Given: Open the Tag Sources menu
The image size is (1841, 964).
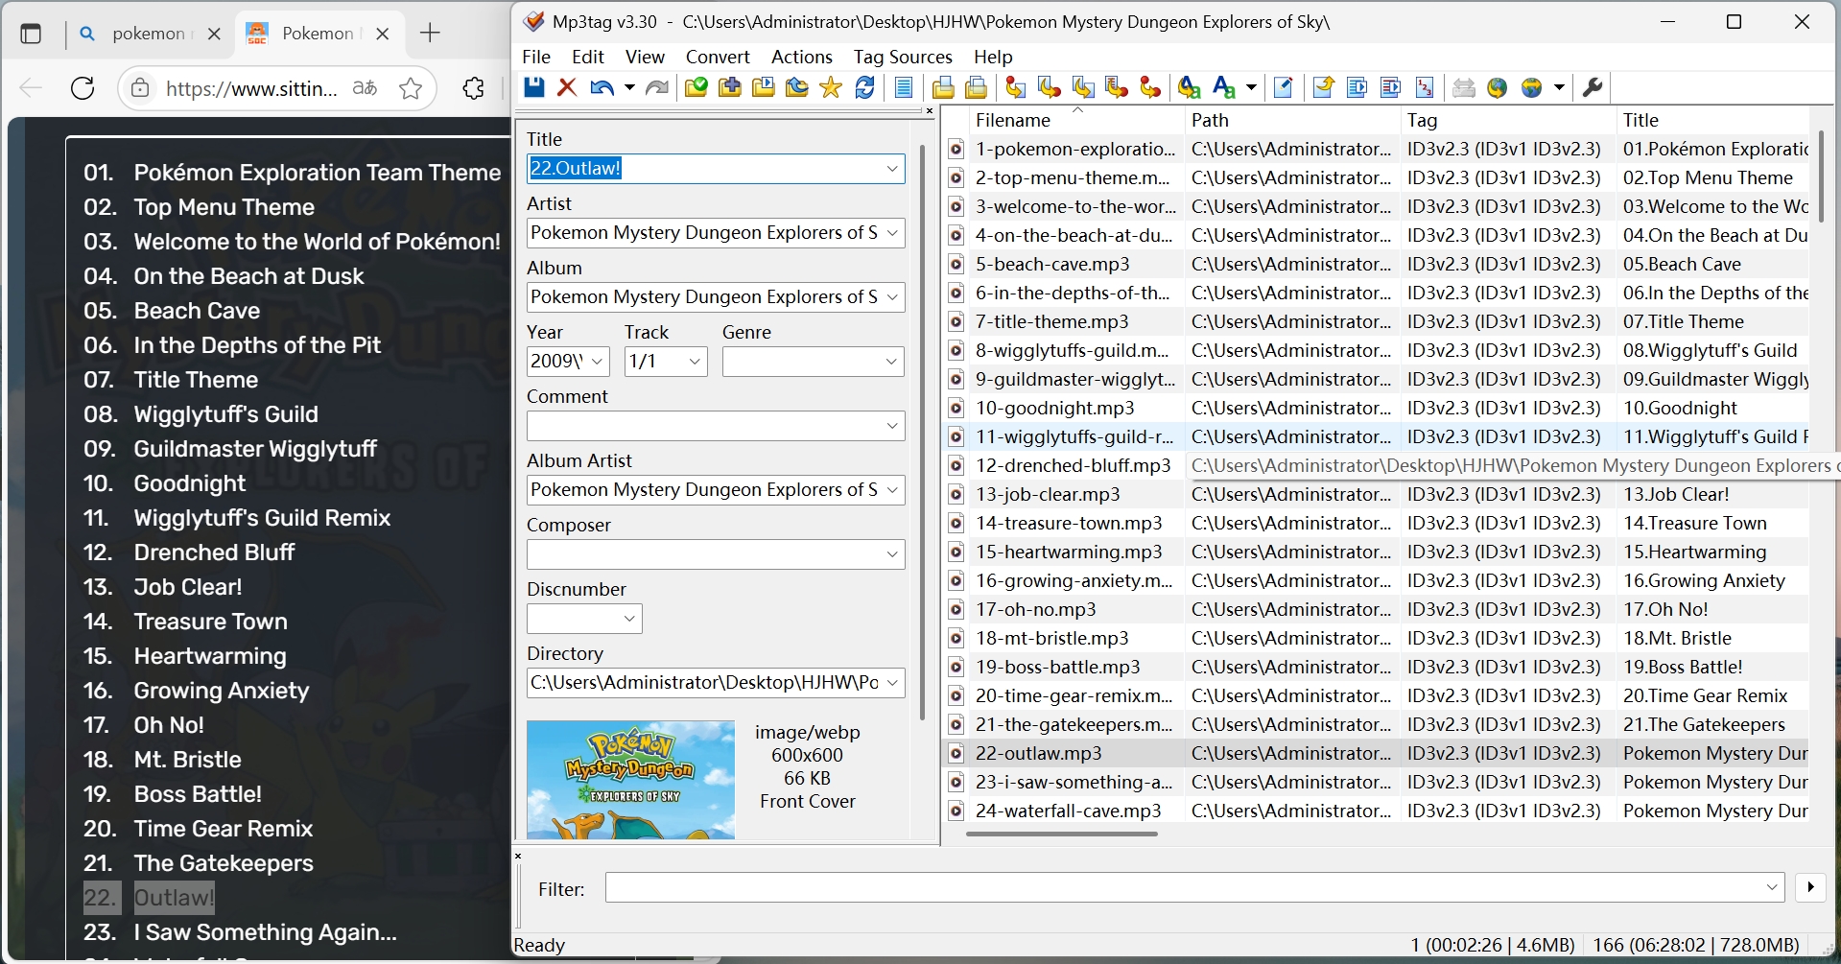Looking at the screenshot, I should point(903,57).
